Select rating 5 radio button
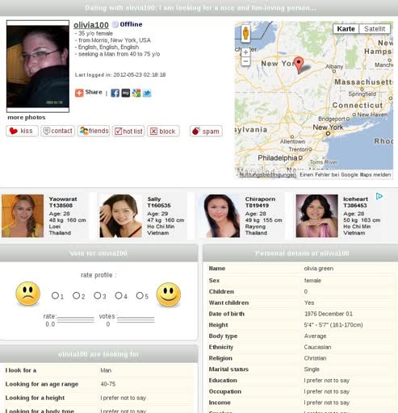This screenshot has width=398, height=413. click(x=140, y=295)
